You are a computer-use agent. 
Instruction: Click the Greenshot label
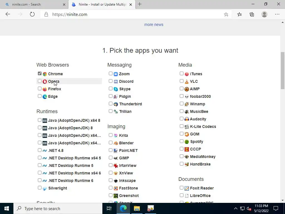pyautogui.click(x=129, y=196)
